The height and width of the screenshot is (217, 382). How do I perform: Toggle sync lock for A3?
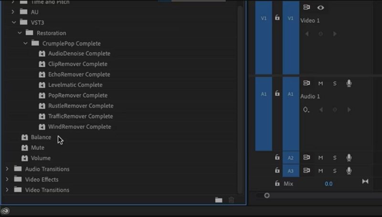[307, 171]
